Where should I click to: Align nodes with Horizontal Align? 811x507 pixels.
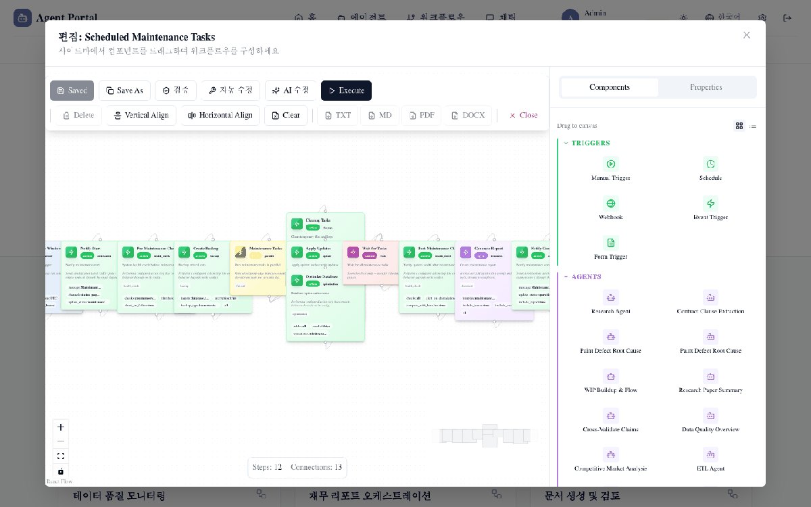tap(220, 116)
